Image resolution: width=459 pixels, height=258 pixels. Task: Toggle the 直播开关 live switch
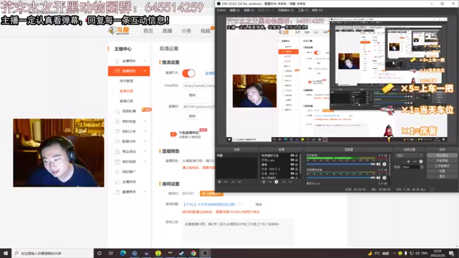click(x=189, y=73)
